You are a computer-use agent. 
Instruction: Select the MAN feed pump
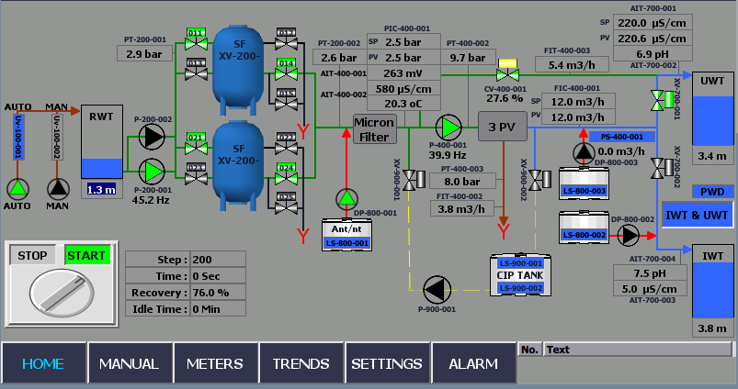(x=58, y=189)
